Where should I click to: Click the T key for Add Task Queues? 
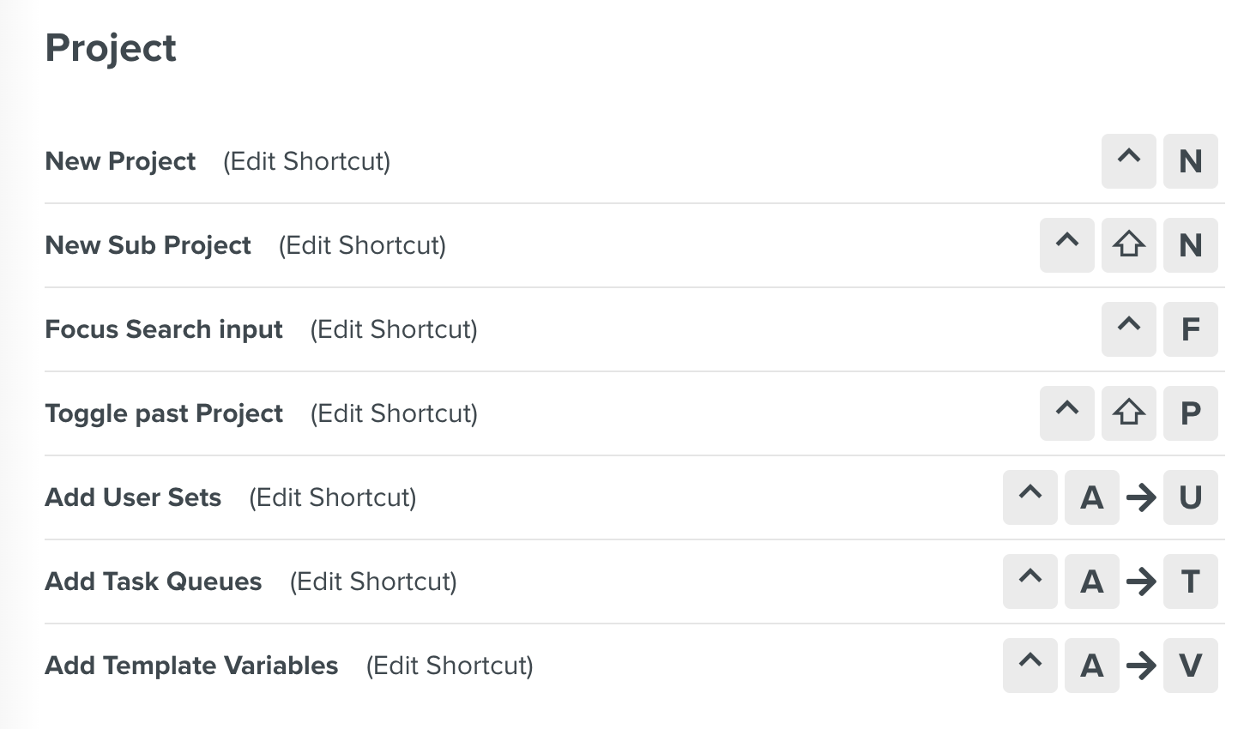1190,581
